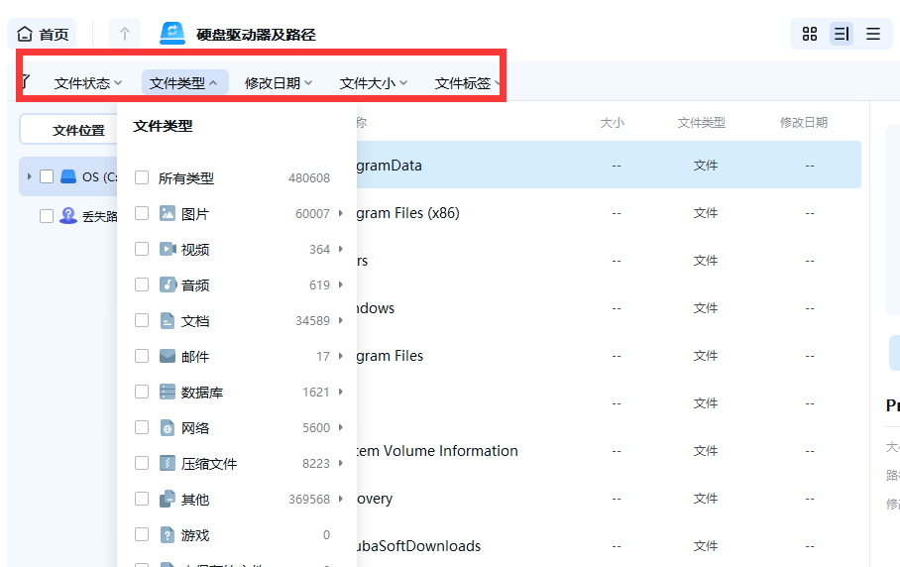
Task: Sort by the 修改日期 column header
Action: tap(804, 122)
